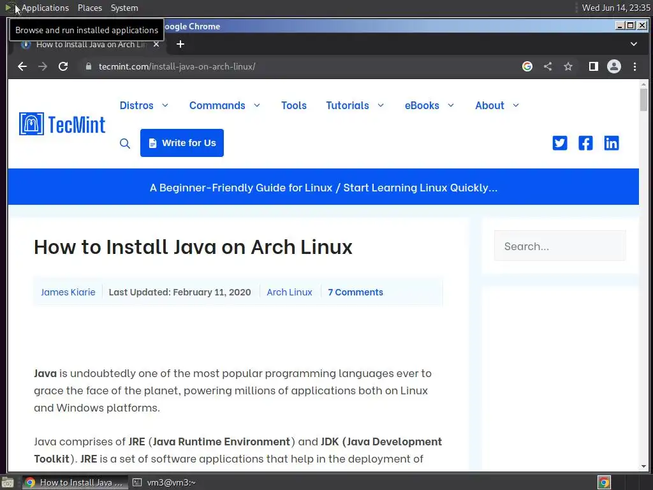The image size is (653, 490).
Task: Reload the current page
Action: coord(63,66)
